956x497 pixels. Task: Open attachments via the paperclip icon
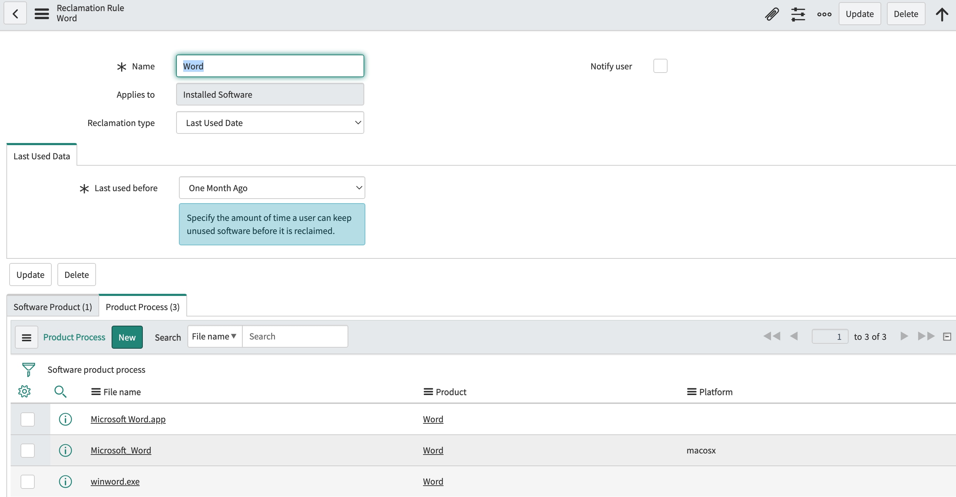[772, 14]
